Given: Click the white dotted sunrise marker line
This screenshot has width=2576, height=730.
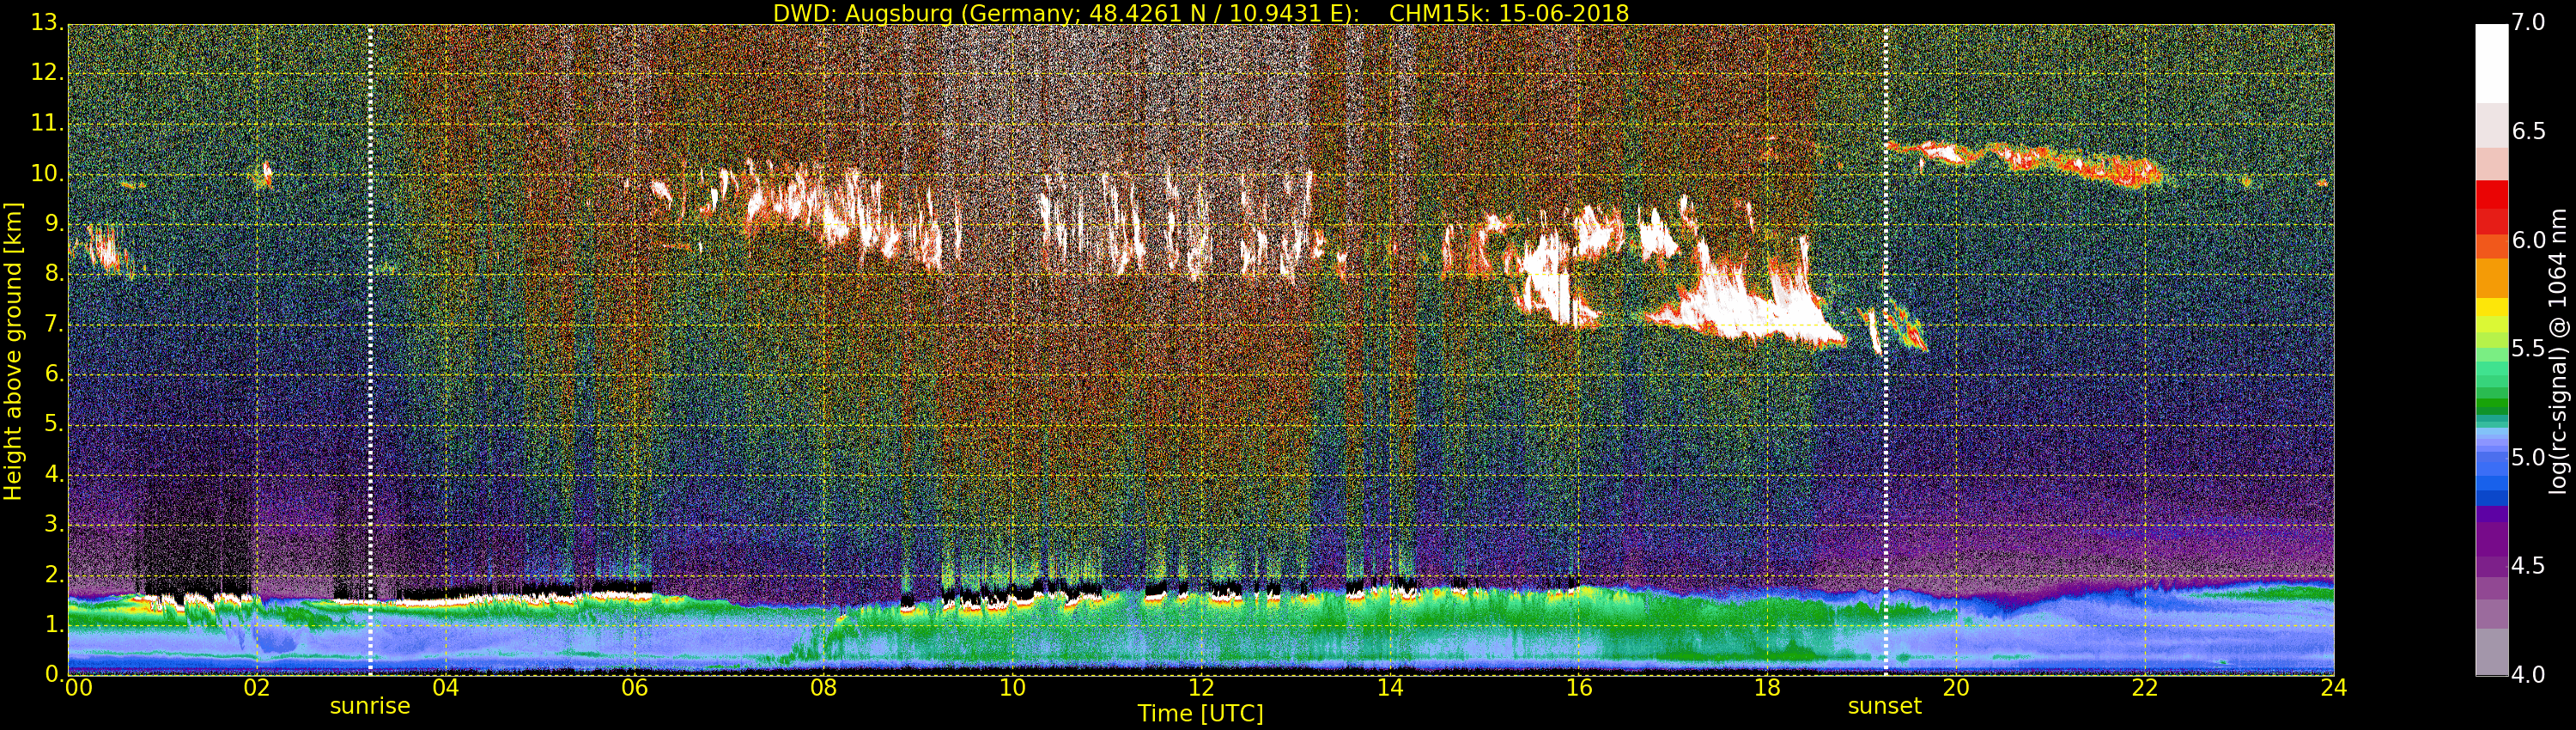Looking at the screenshot, I should point(370,350).
